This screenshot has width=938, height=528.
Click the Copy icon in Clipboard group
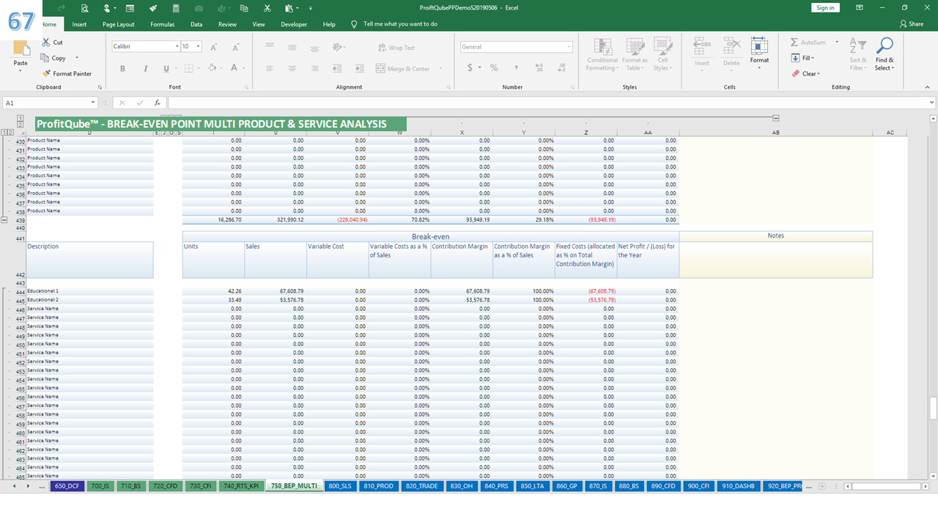(x=46, y=58)
